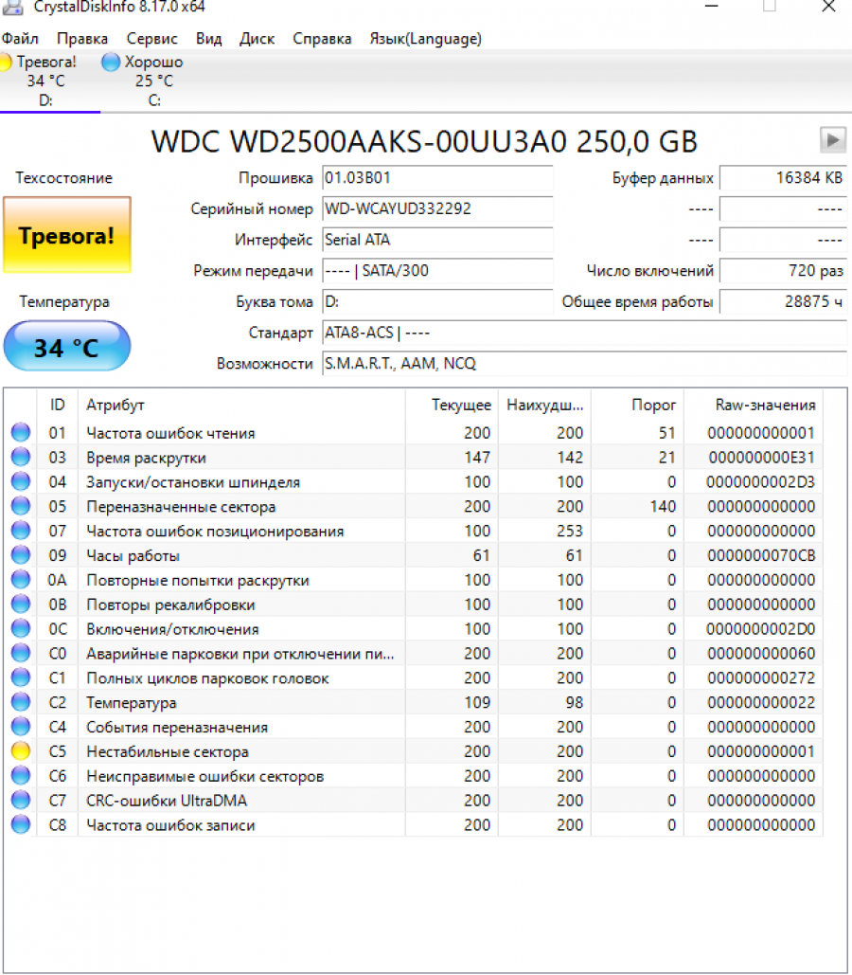Click the status icon for Частота ошибок чтения
852x975 pixels.
[x=20, y=433]
